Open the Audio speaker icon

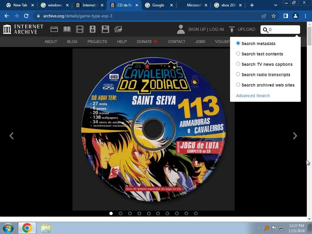[93, 29]
